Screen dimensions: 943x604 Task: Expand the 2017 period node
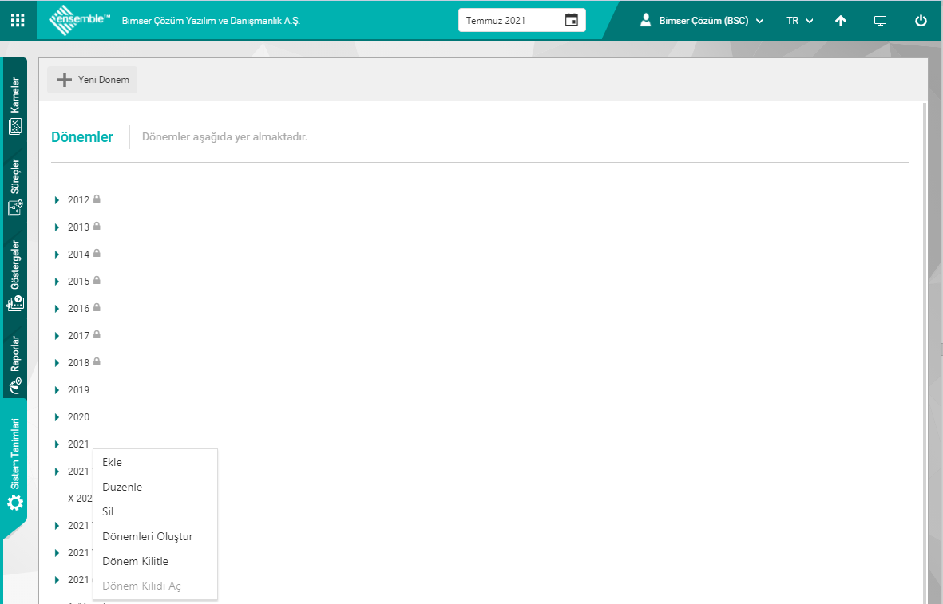(57, 335)
